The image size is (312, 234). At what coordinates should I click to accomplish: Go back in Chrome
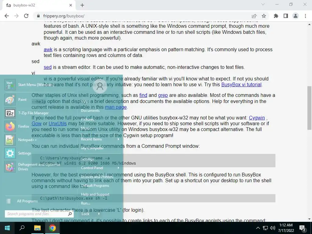[x=7, y=16]
